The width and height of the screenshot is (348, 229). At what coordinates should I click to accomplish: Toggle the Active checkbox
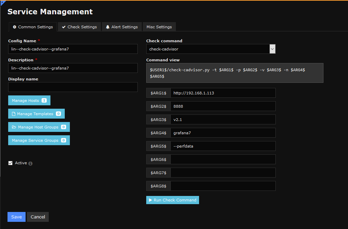click(11, 163)
